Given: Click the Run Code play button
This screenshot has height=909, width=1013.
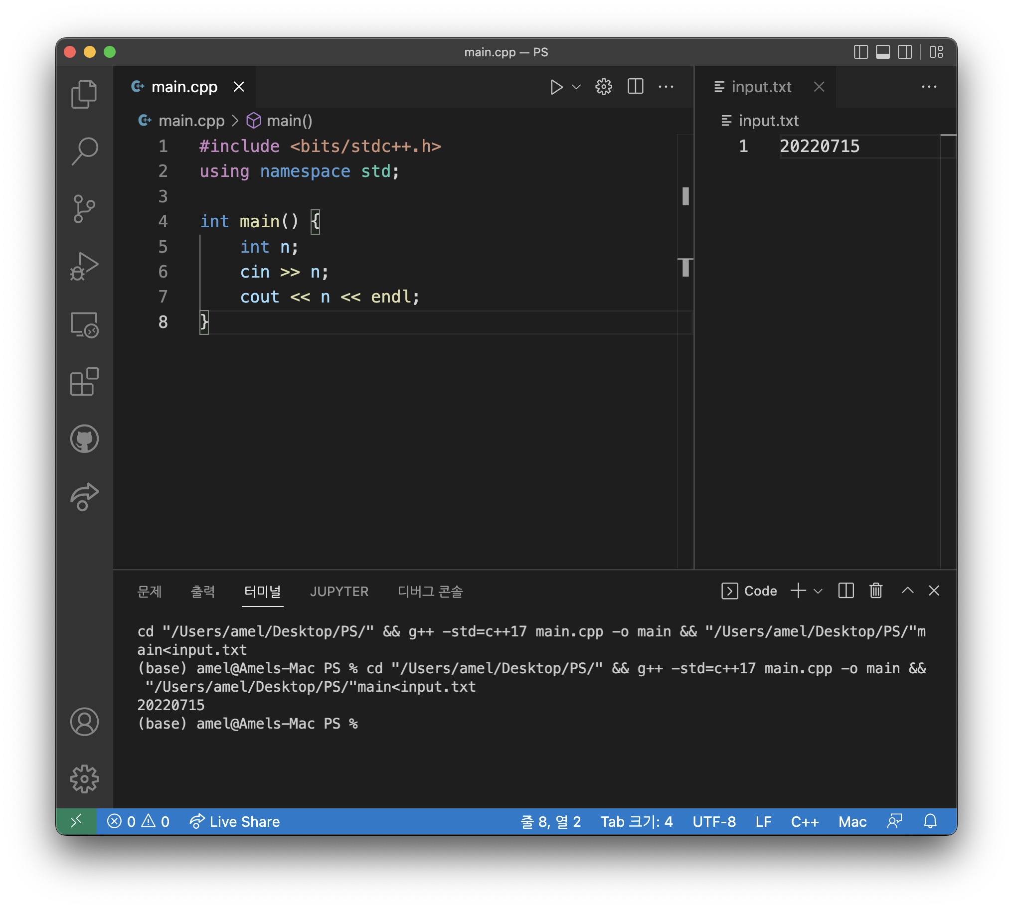Looking at the screenshot, I should [556, 87].
